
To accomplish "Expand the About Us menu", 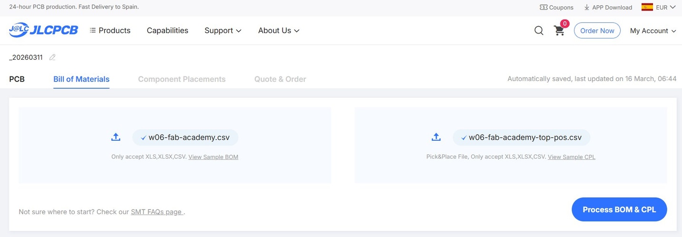I will [x=278, y=30].
